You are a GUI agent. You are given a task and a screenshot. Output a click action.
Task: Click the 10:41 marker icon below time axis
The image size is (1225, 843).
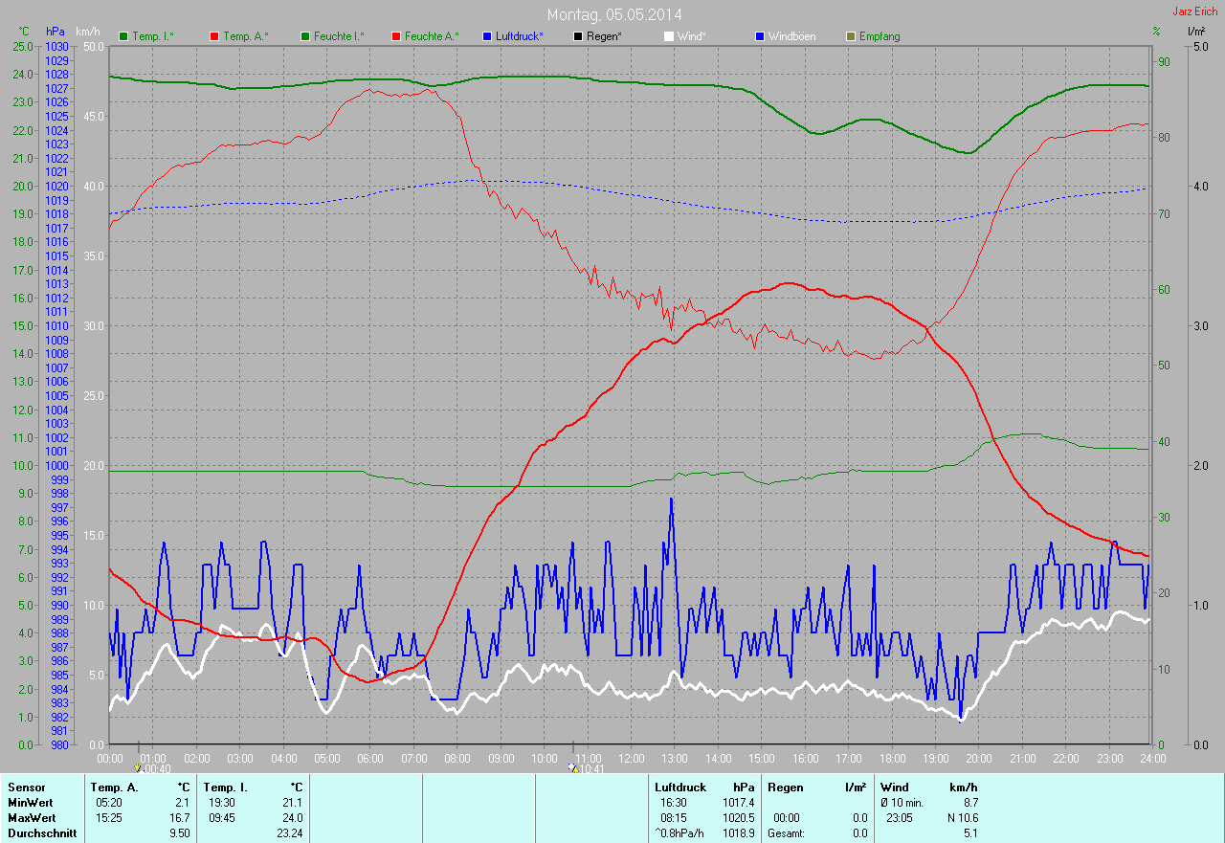point(573,768)
